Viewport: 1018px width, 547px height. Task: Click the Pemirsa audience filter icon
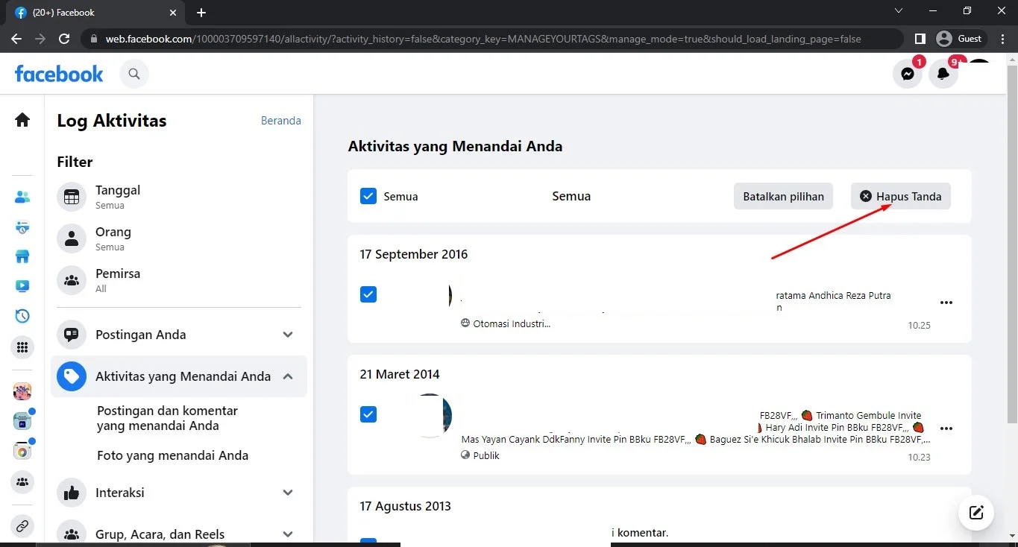(x=72, y=280)
